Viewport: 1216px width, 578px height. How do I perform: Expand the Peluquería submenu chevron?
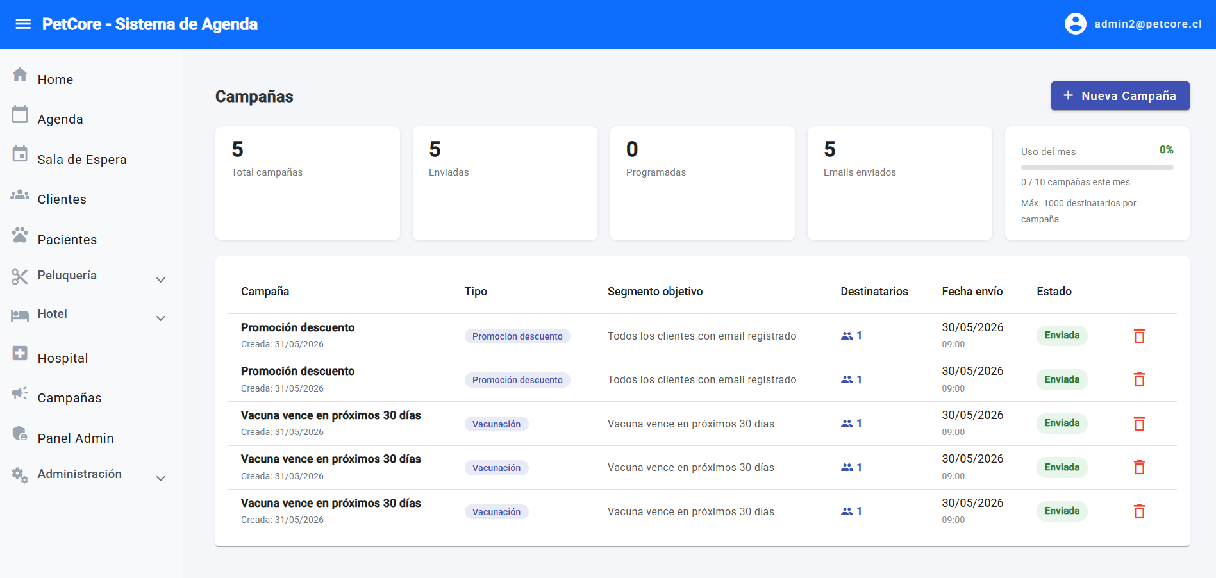(161, 280)
